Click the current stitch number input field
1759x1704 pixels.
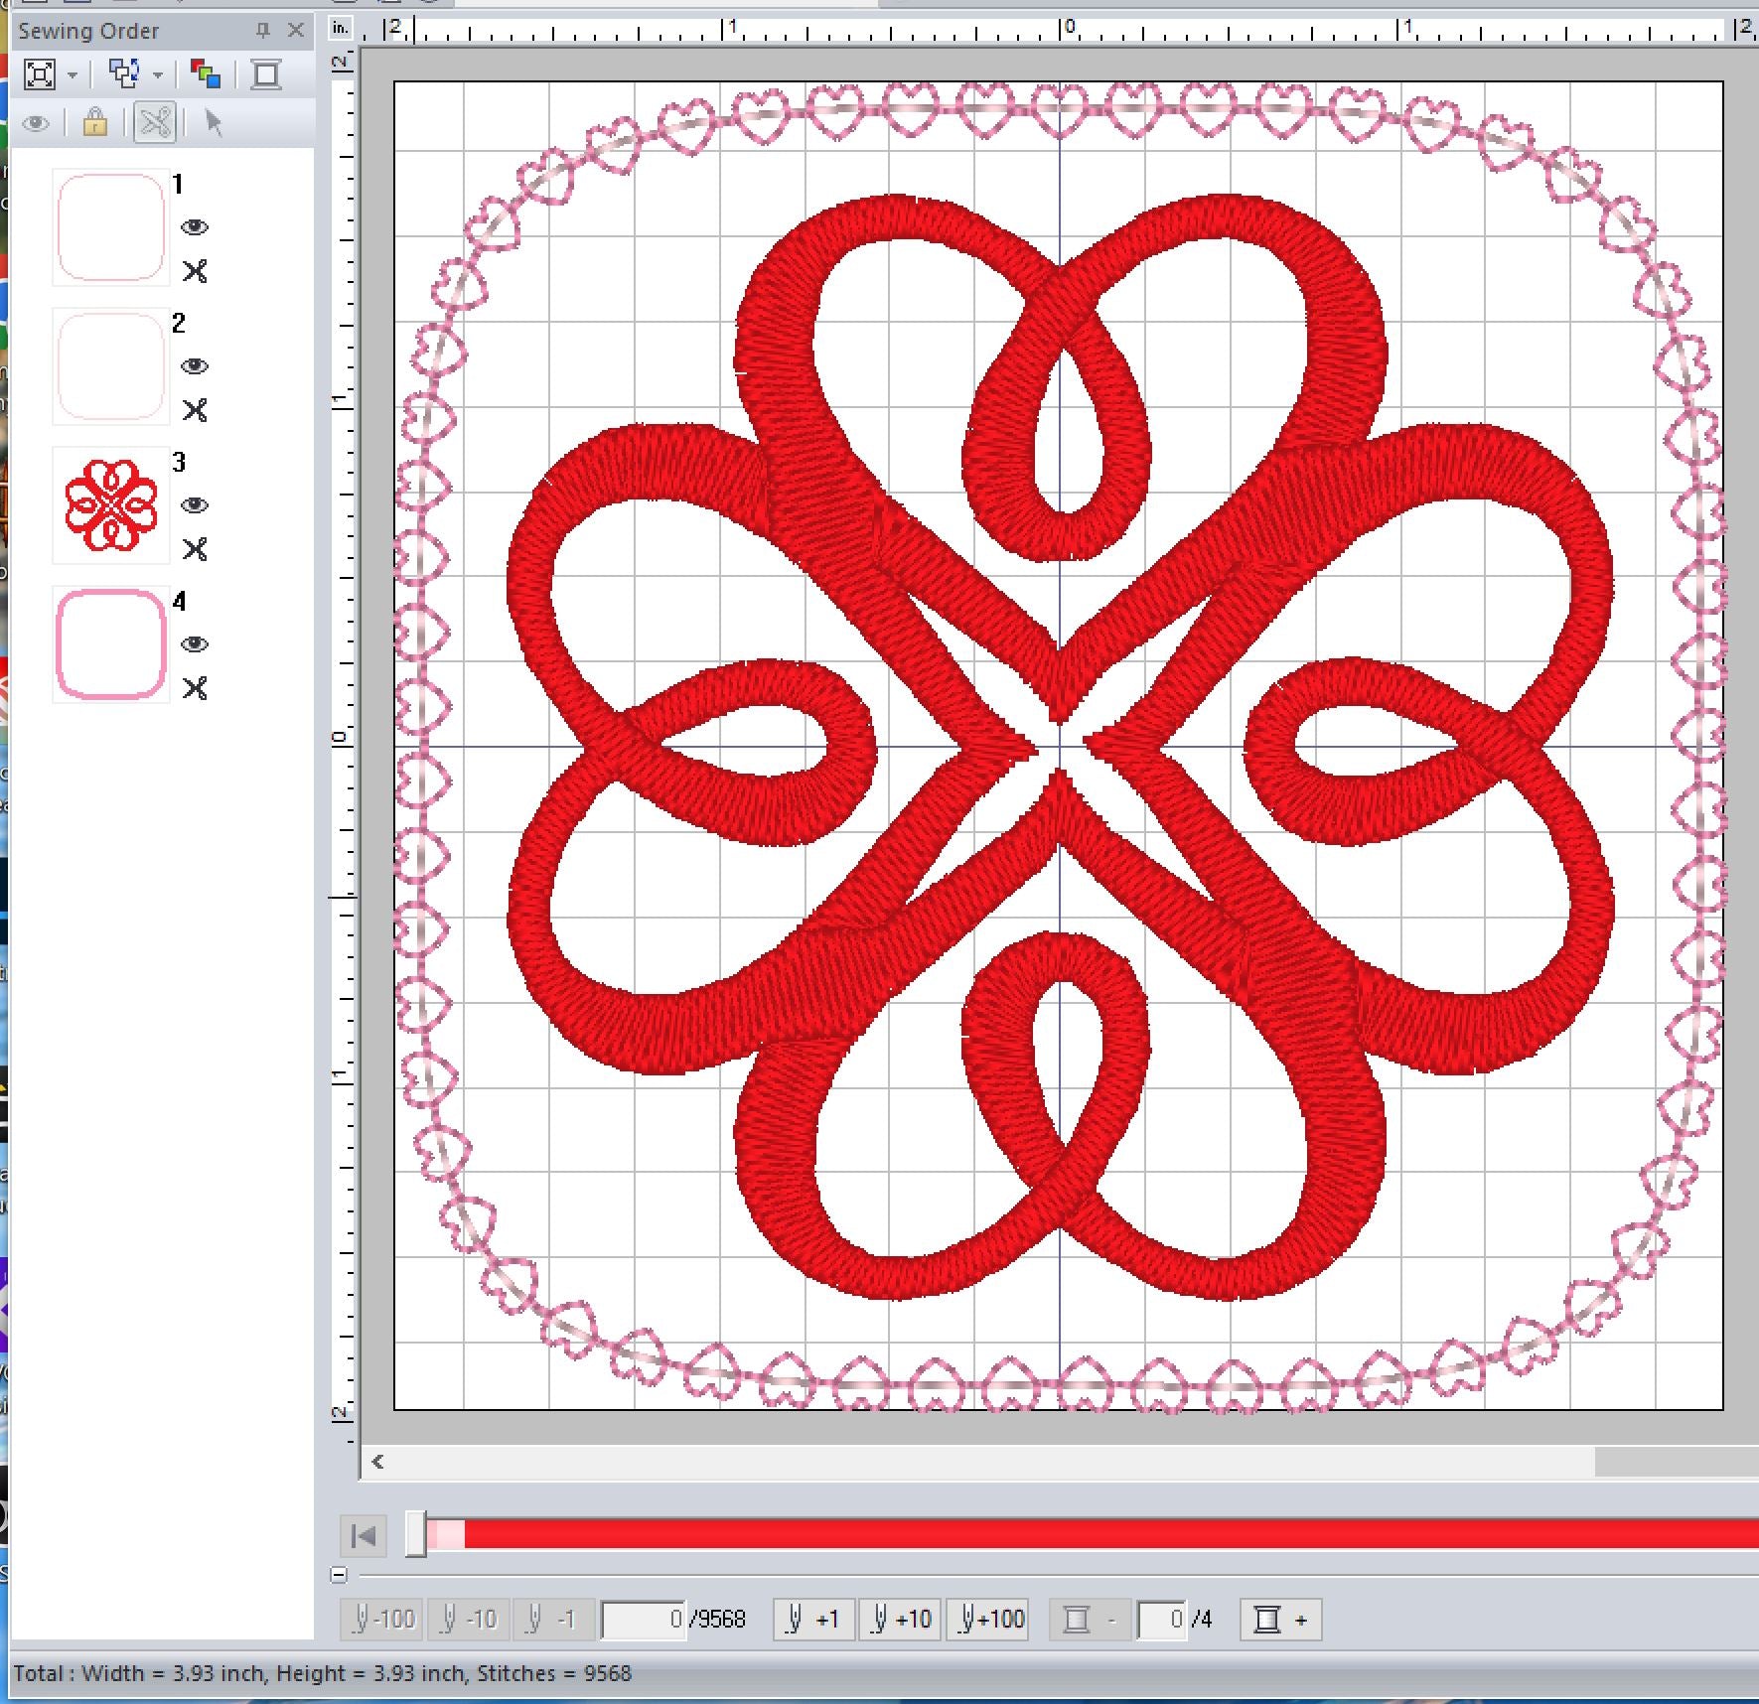point(643,1620)
